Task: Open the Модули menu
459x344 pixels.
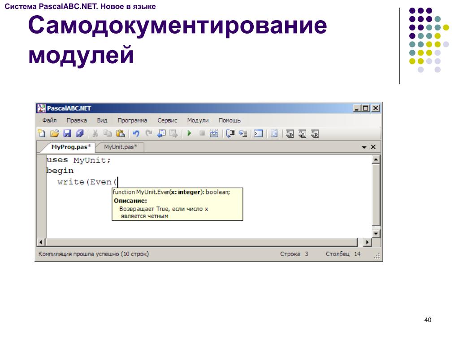Action: 198,120
